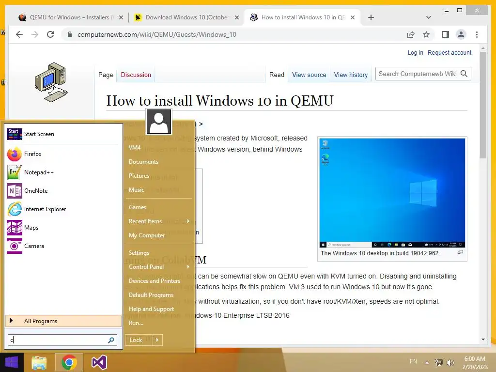
Task: Open the taskbar clock and date
Action: point(475,362)
